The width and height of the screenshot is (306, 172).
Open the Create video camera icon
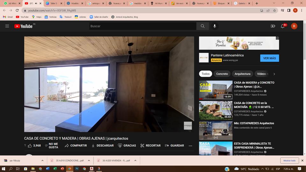[273, 26]
